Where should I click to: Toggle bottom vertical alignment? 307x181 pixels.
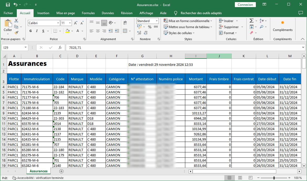click(104, 23)
